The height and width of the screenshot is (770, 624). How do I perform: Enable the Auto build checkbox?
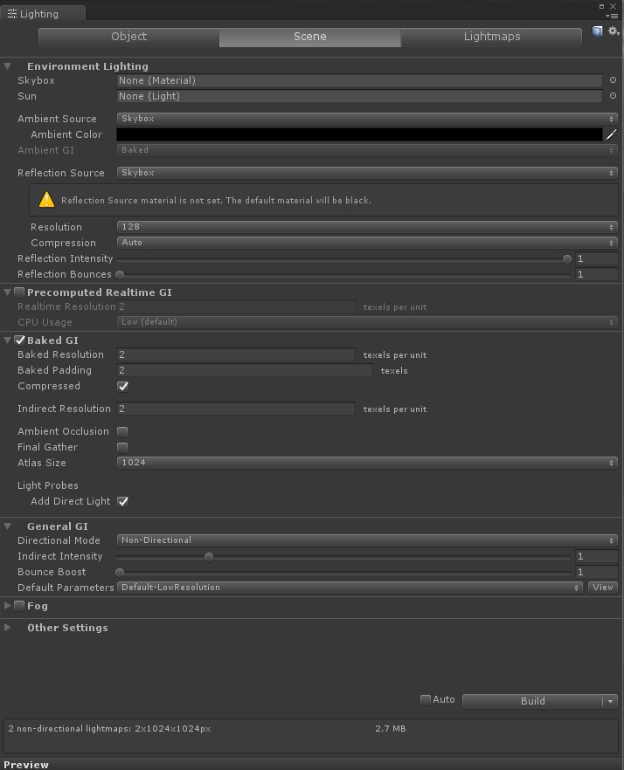(426, 700)
